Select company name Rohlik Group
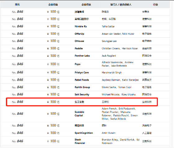The image size is (174, 148). (82, 87)
